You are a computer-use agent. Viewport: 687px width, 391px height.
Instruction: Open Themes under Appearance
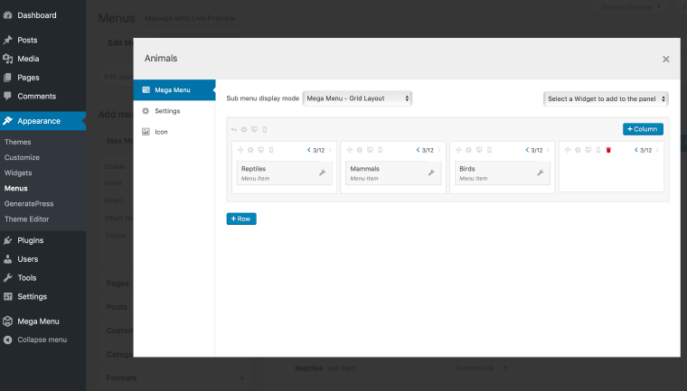(17, 142)
